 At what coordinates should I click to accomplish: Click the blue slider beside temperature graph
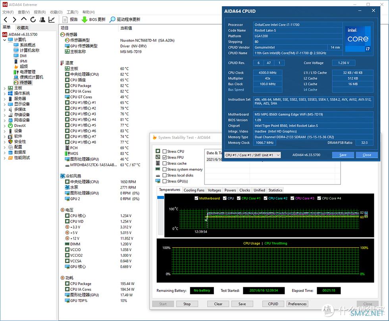tap(161, 198)
